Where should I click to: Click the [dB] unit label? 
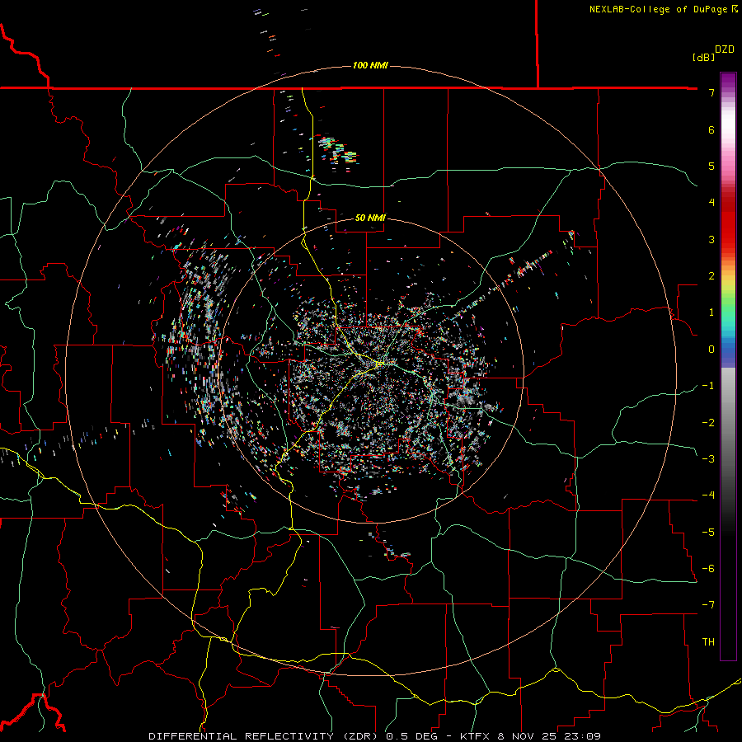704,57
